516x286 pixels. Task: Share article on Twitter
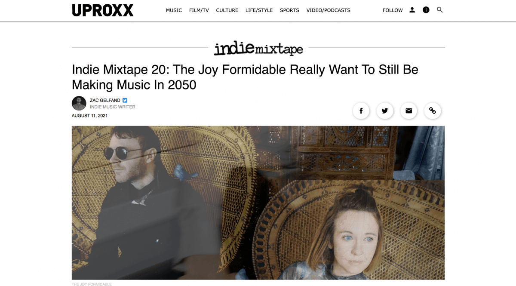pyautogui.click(x=385, y=111)
